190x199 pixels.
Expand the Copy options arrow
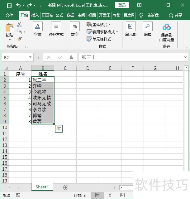point(25,32)
